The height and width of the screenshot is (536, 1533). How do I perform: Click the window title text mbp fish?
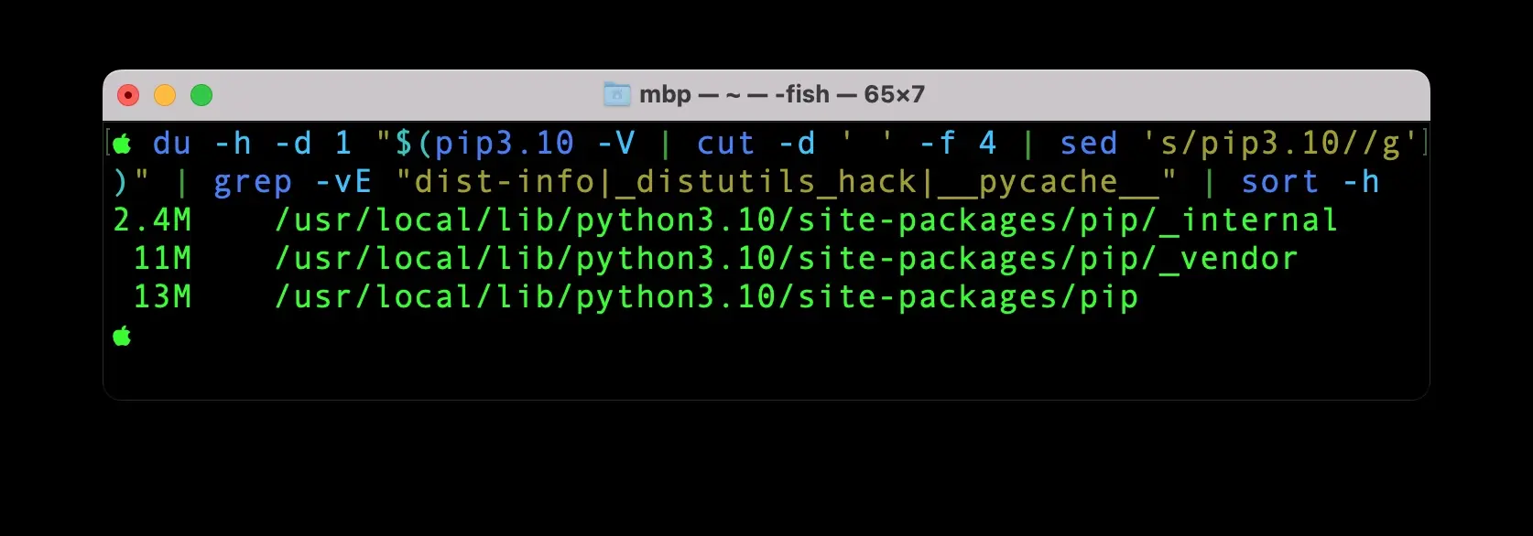pos(781,94)
